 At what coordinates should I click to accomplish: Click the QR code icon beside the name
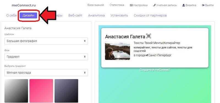(148, 36)
